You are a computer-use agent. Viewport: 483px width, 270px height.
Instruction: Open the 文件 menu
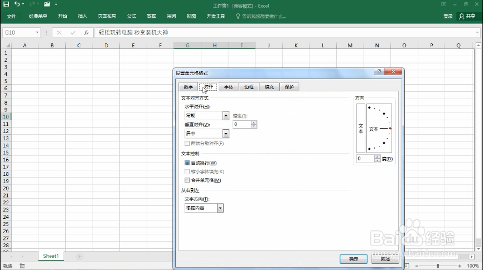(x=11, y=16)
